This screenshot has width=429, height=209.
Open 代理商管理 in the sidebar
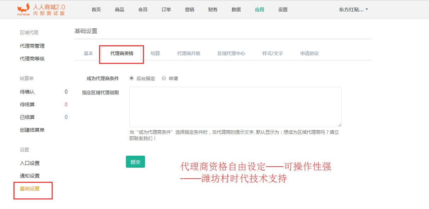pyautogui.click(x=32, y=46)
